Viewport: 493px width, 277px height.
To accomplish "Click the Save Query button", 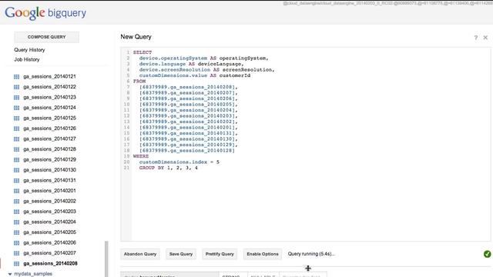I will point(181,254).
